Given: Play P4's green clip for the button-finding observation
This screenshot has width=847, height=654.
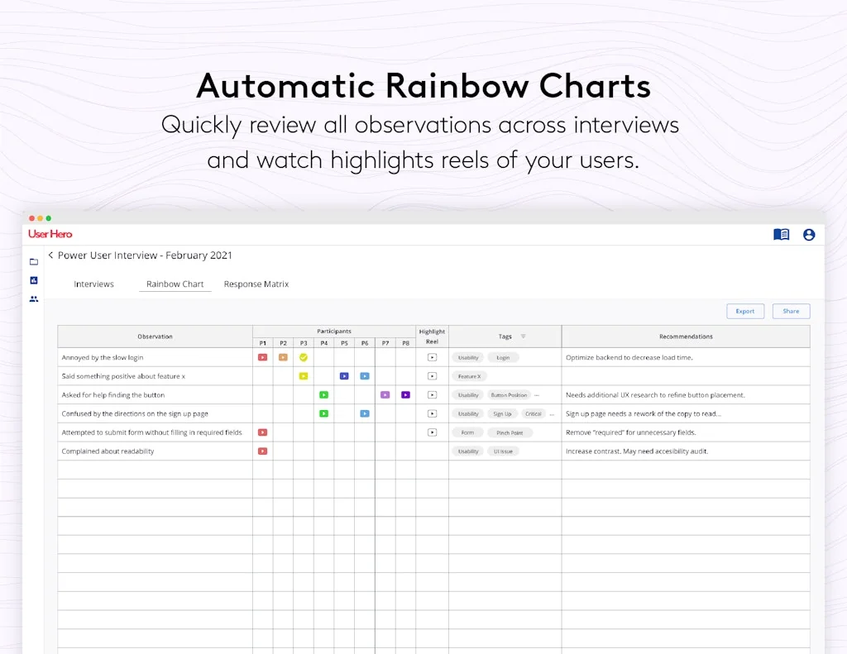Looking at the screenshot, I should tap(323, 395).
